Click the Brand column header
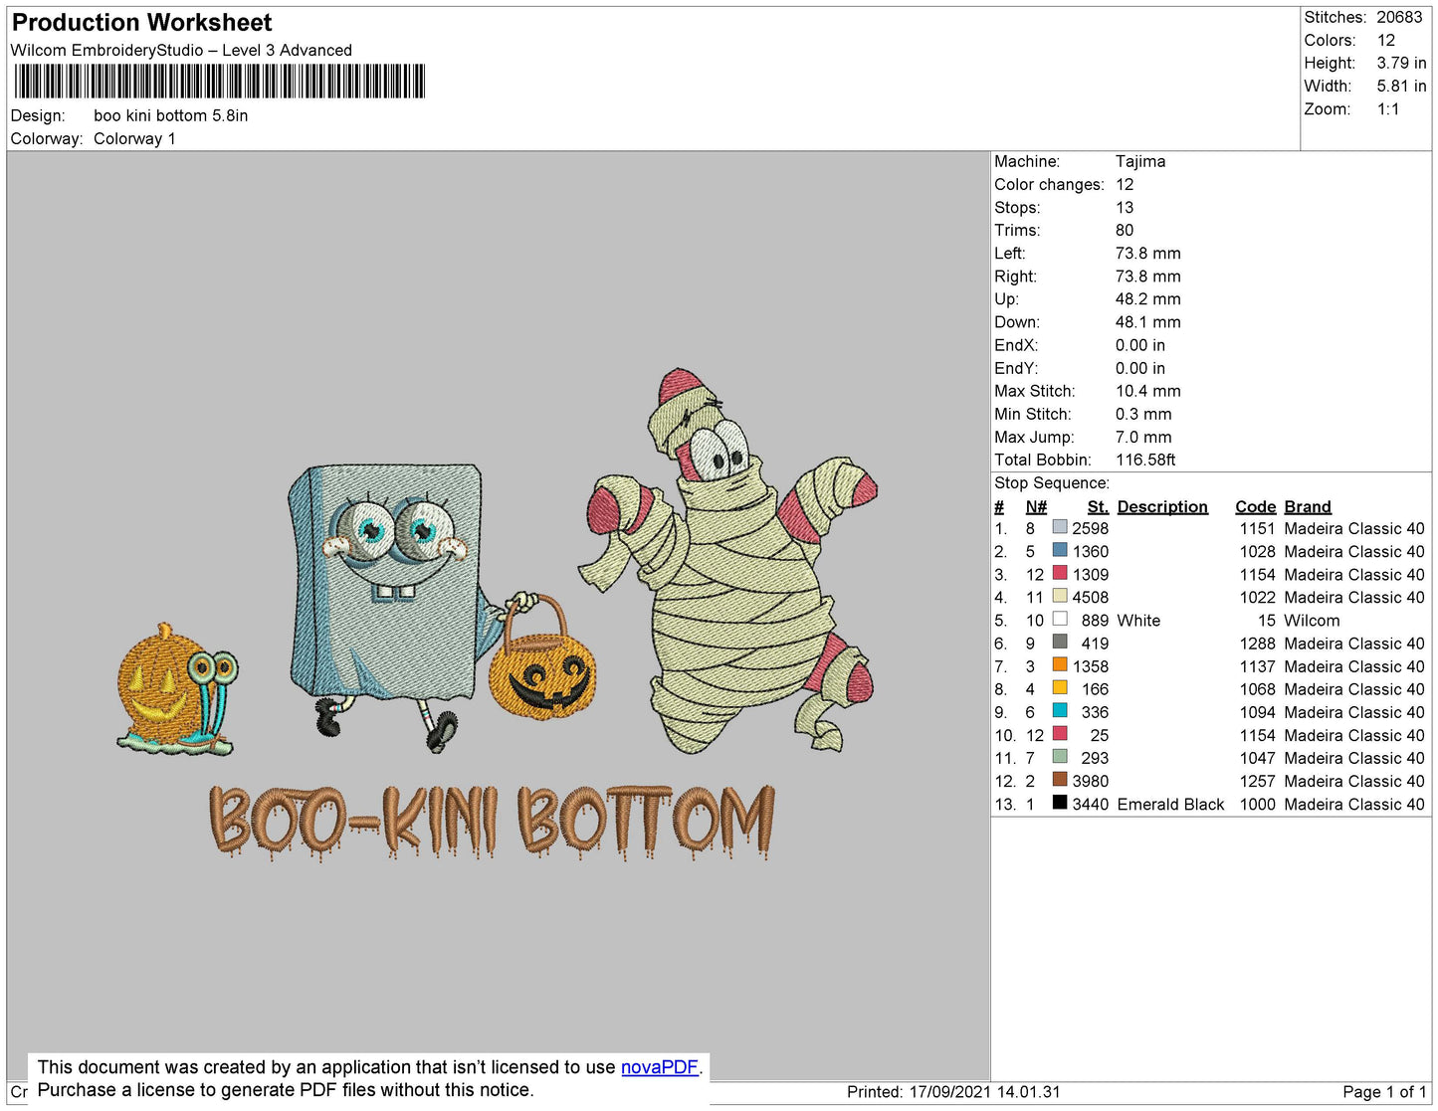This screenshot has height=1111, width=1438. [1307, 506]
